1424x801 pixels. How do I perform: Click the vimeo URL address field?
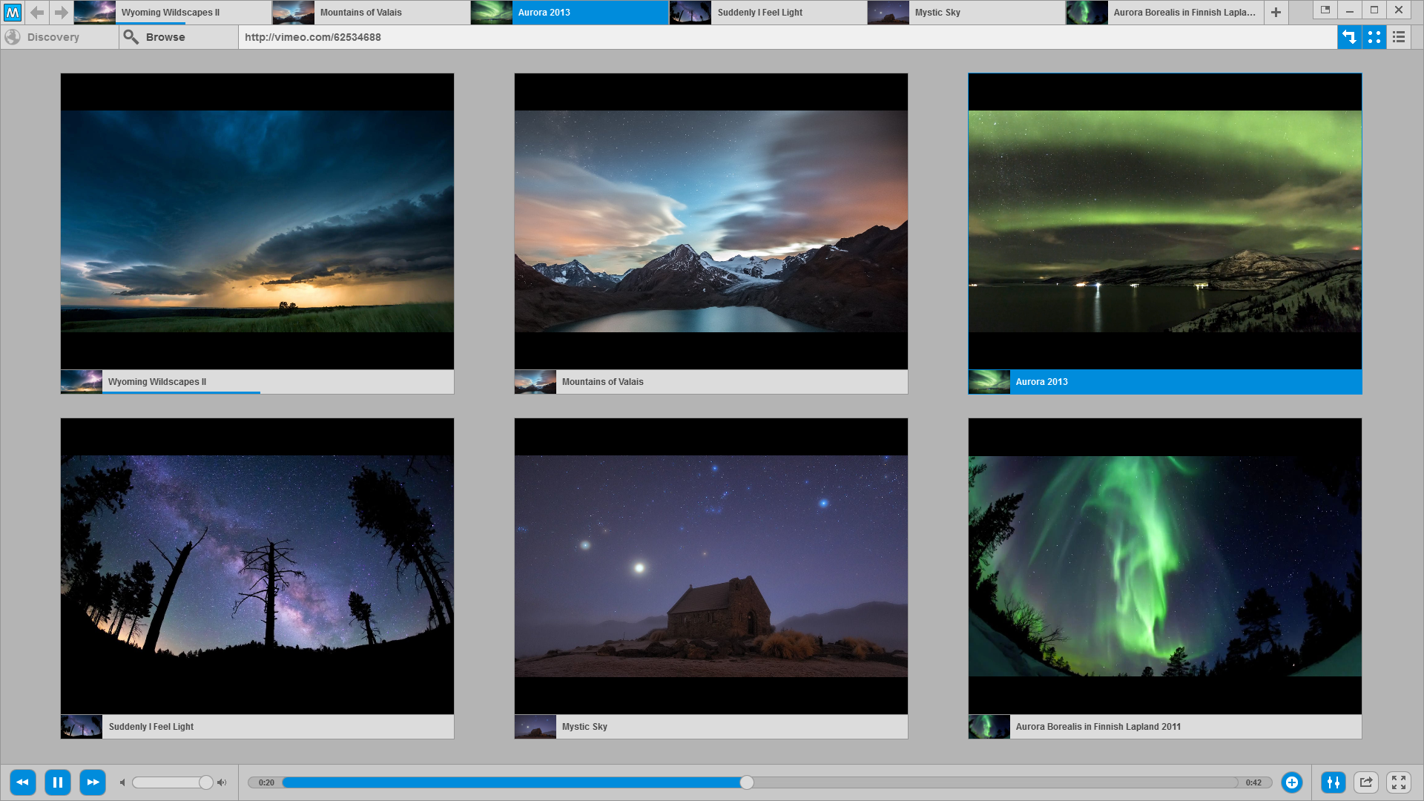coord(786,37)
